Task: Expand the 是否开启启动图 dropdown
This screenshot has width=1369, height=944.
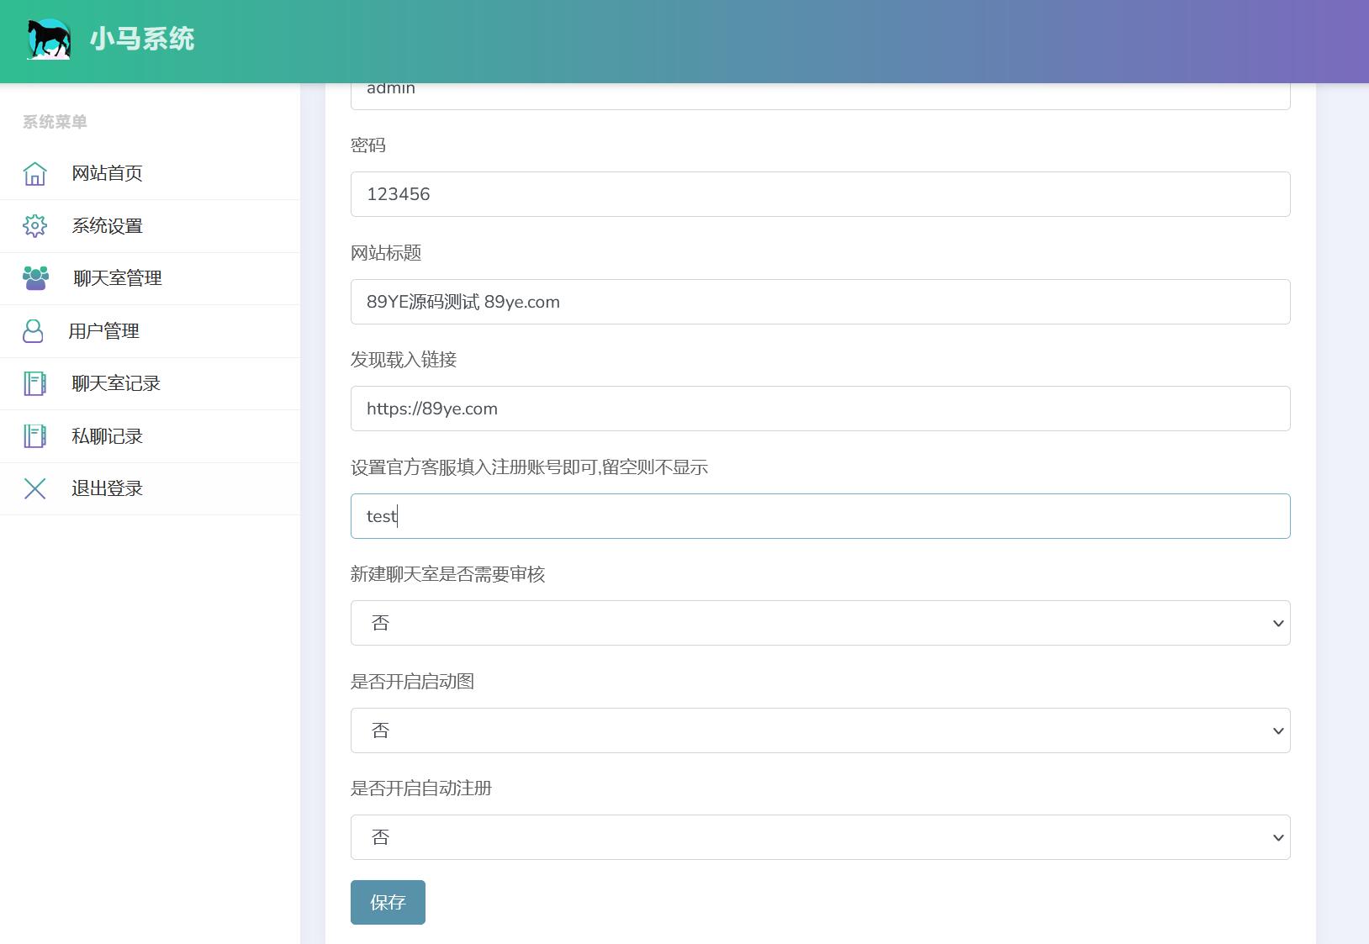Action: point(820,730)
